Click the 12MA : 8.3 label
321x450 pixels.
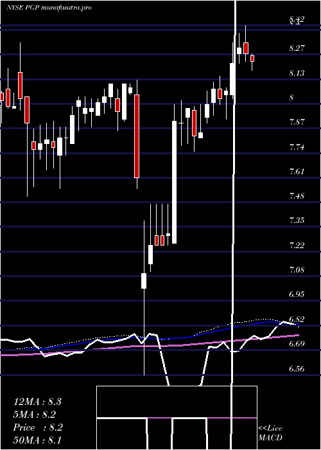[x=37, y=402]
